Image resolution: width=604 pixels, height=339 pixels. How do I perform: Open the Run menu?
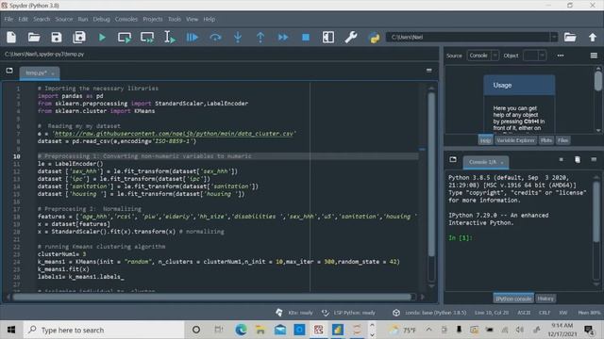pyautogui.click(x=83, y=19)
